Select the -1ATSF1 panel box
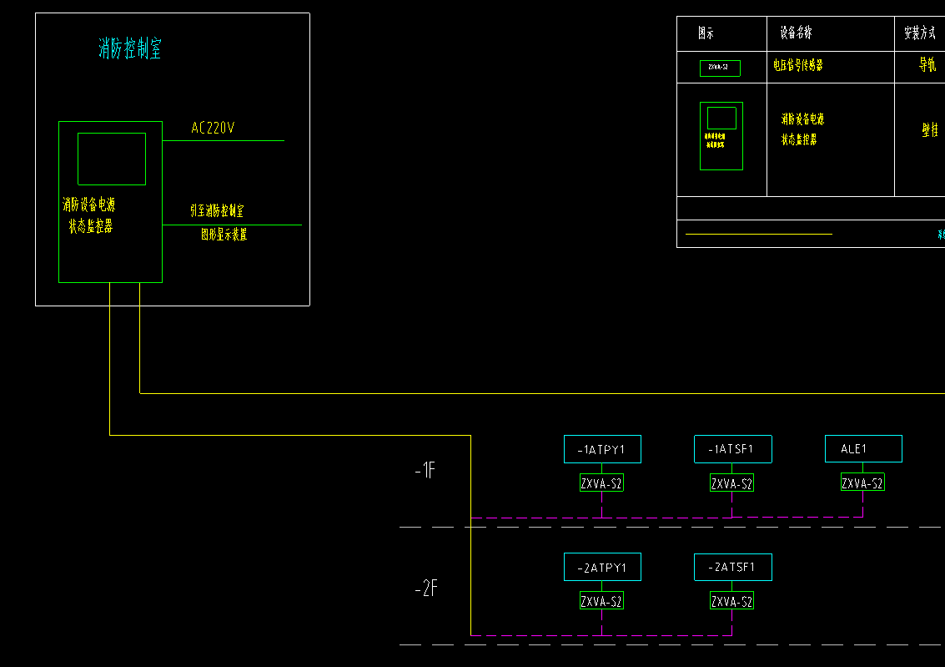Screen dimensions: 945x667 coord(733,449)
